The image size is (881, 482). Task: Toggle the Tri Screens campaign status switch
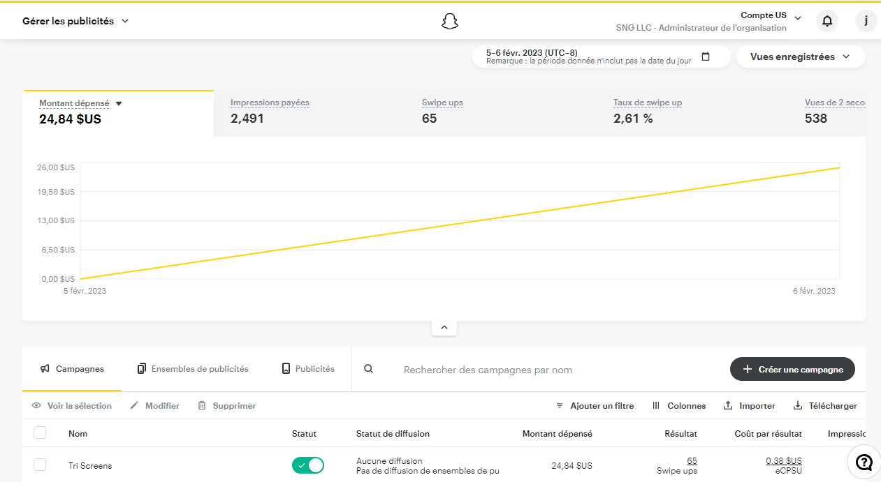[308, 465]
